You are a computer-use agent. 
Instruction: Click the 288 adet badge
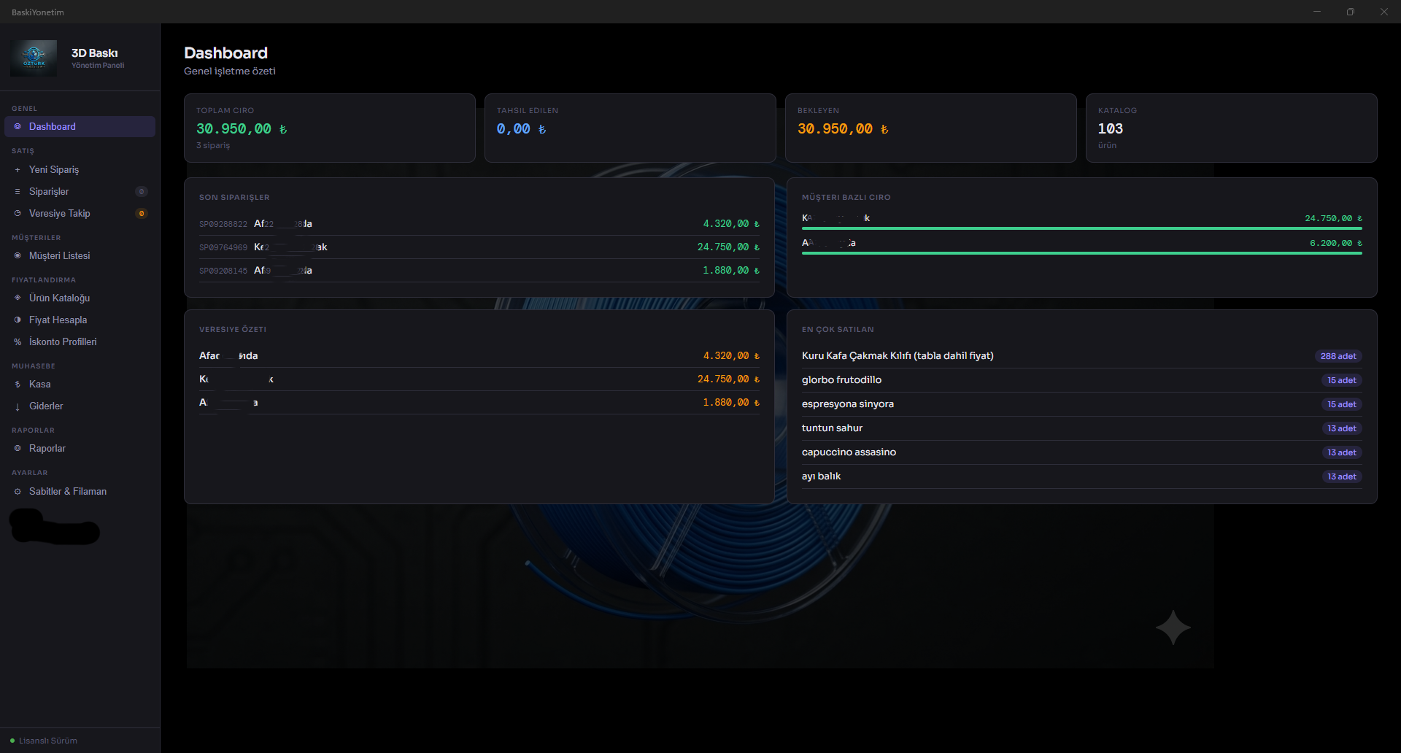coord(1338,356)
